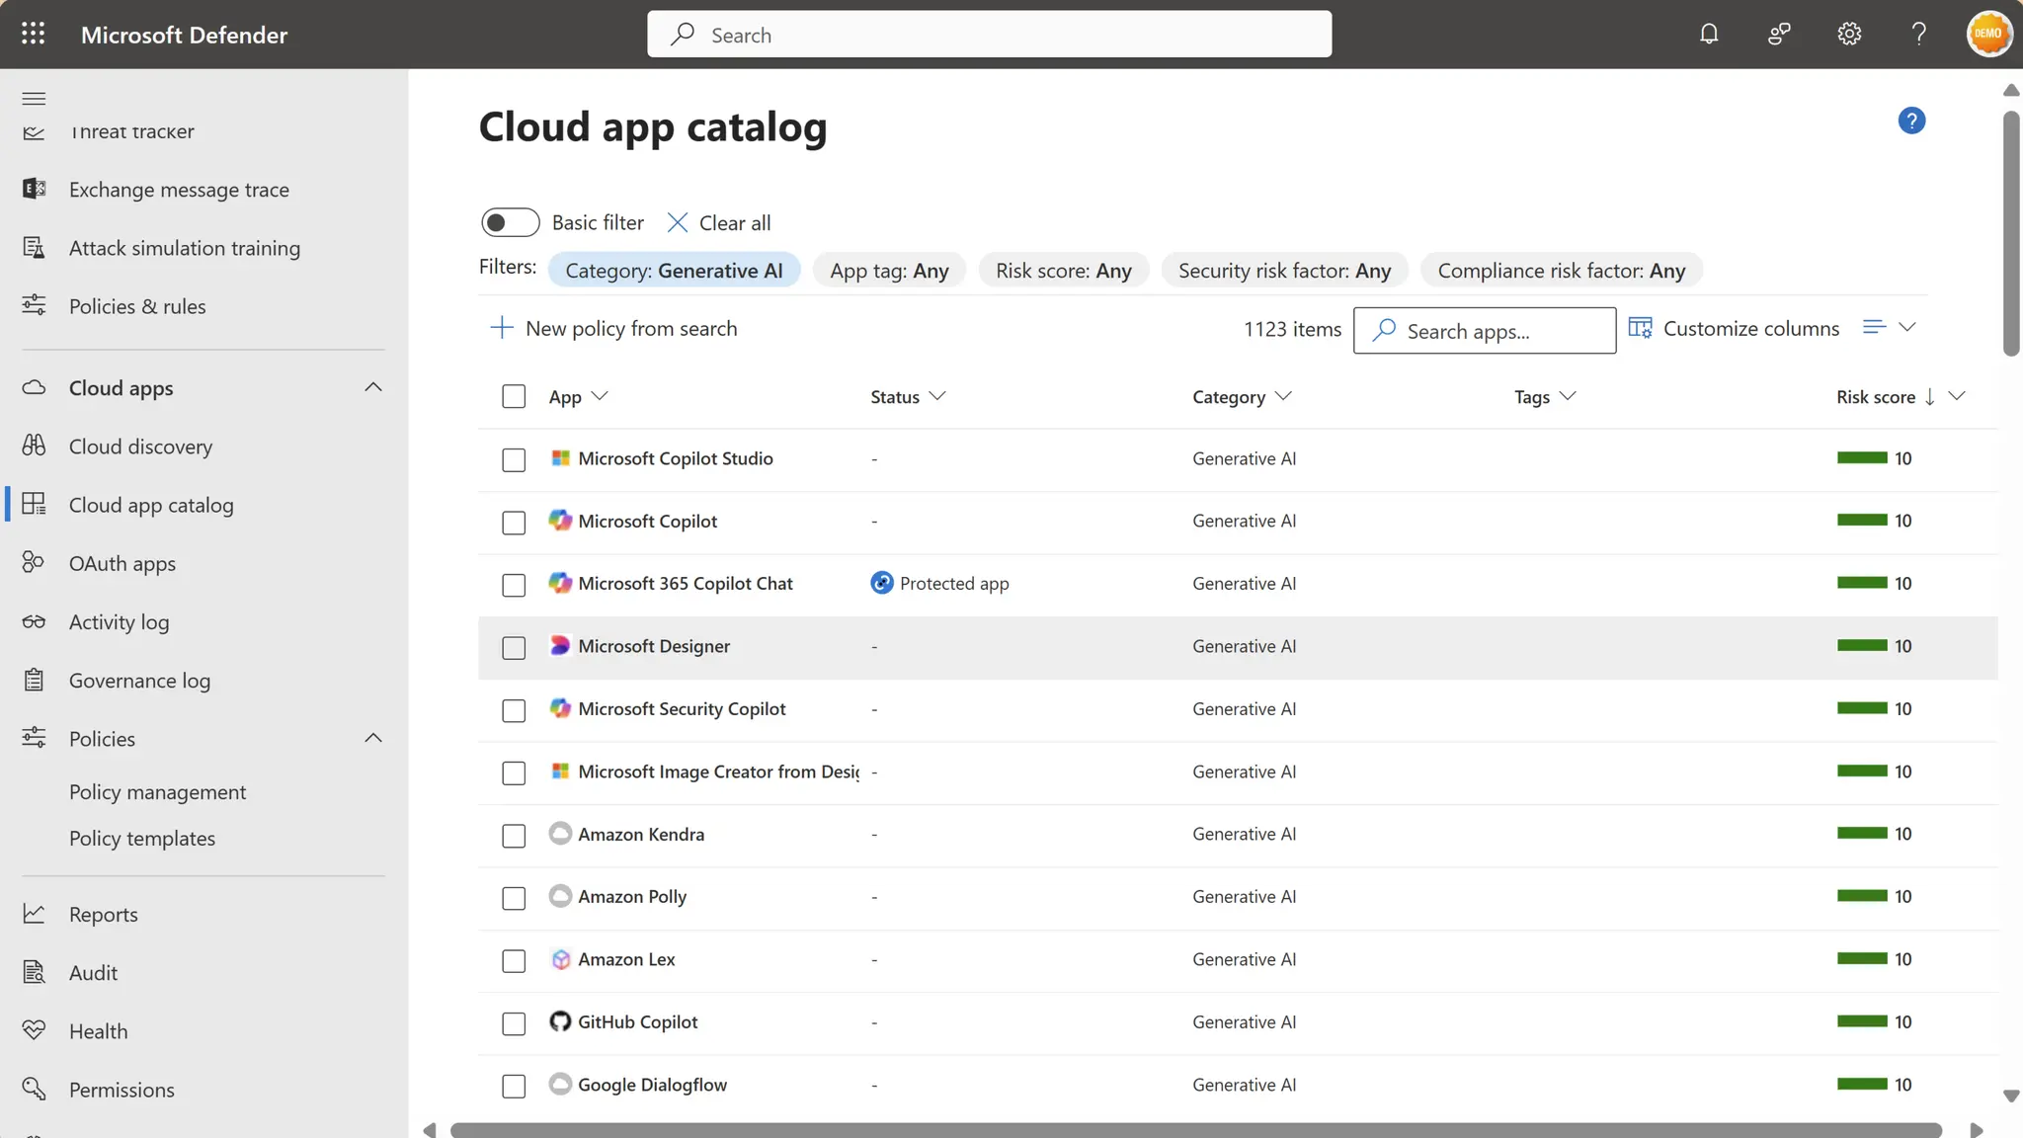
Task: Toggle the Basic filter switch
Action: (x=510, y=222)
